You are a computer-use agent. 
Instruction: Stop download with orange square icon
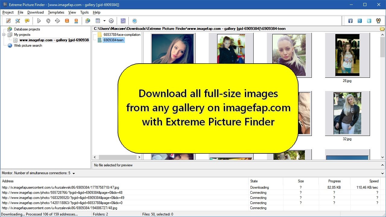(x=67, y=21)
